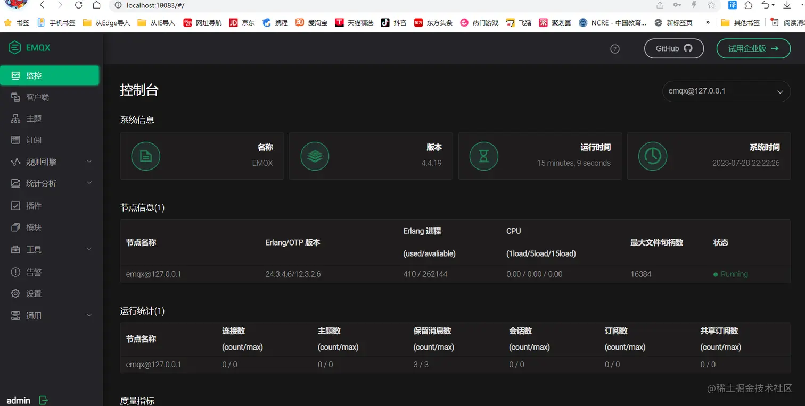Click the EMQX logo icon
The width and height of the screenshot is (805, 406).
click(x=14, y=47)
